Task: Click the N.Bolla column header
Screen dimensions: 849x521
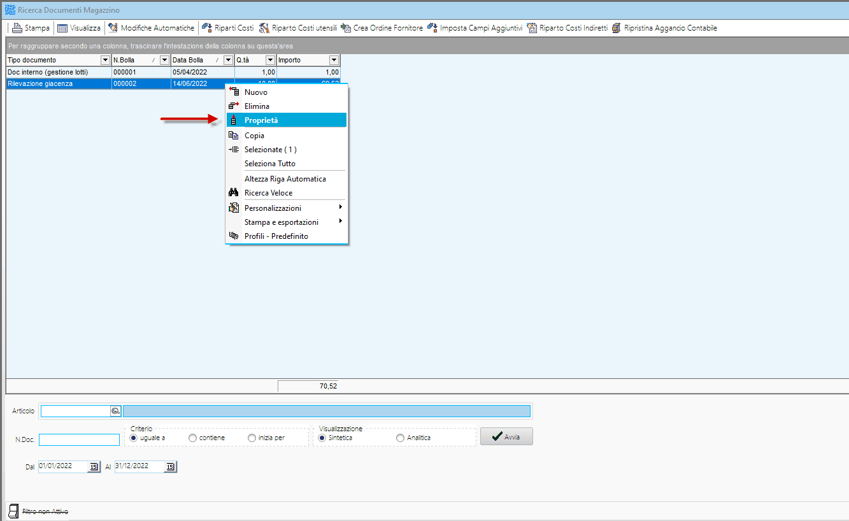Action: point(141,60)
